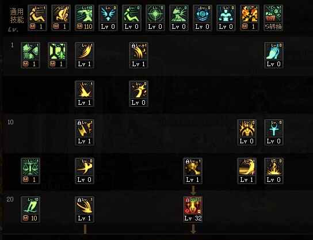Select the red Lv 32 skill icon
The image size is (313, 240).
point(193,209)
